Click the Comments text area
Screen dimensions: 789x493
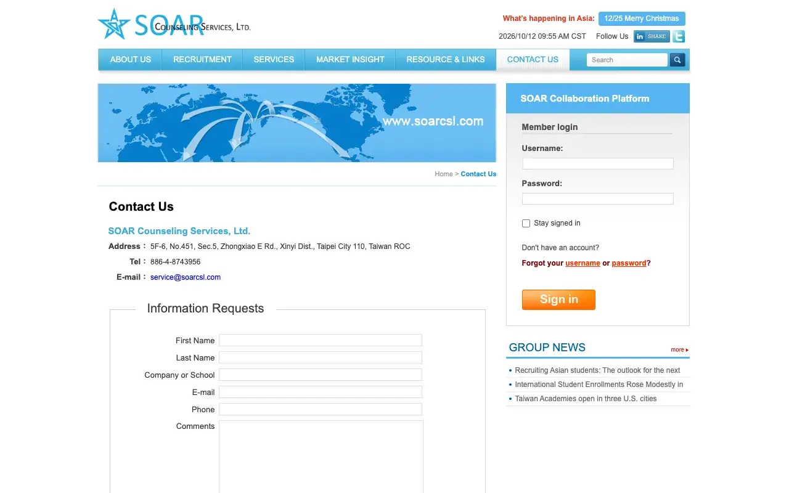321,457
